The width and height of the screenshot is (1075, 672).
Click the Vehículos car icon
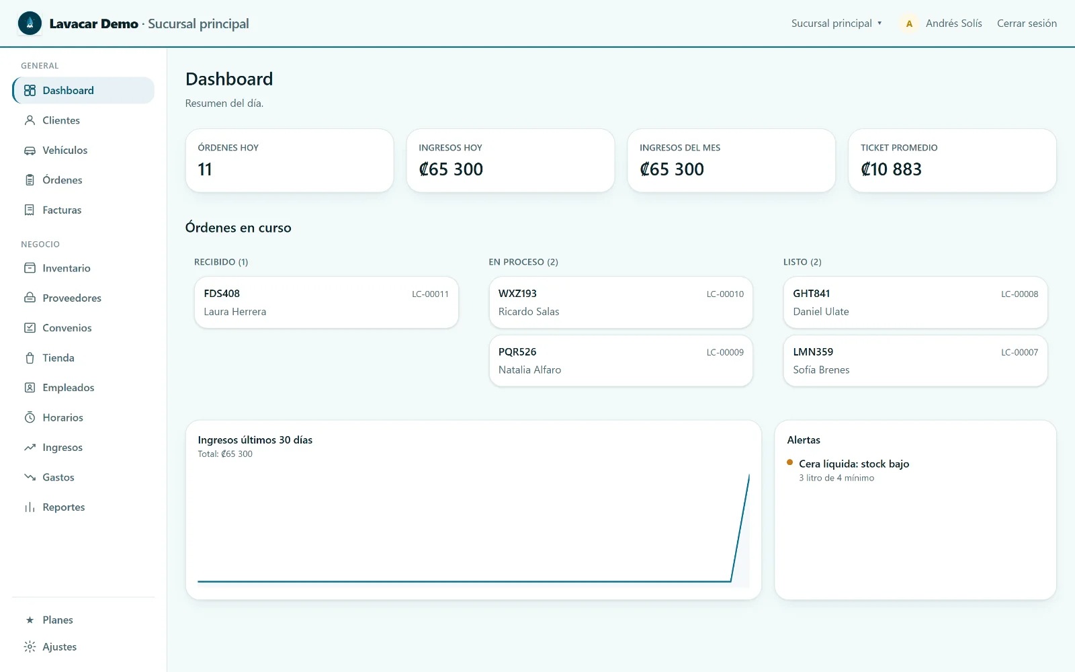30,151
